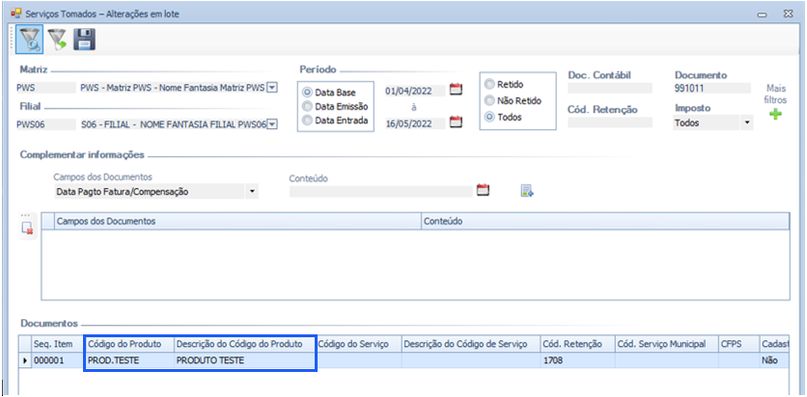This screenshot has width=807, height=397.
Task: Expand the Matriz dropdown arrow
Action: [273, 88]
